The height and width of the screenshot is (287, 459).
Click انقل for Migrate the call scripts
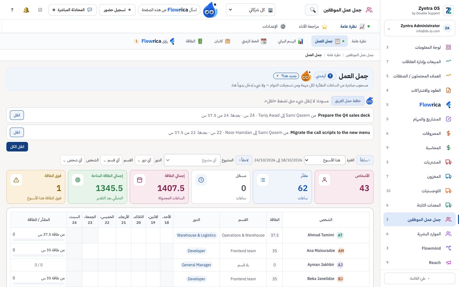[x=17, y=132]
